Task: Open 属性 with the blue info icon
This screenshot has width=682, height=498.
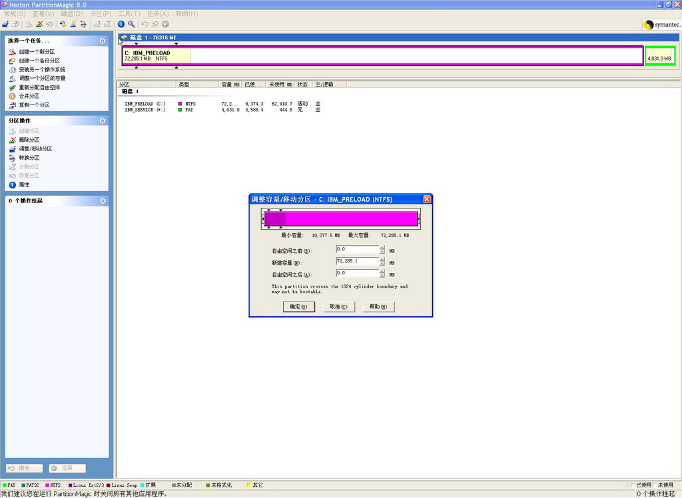Action: tap(12, 184)
